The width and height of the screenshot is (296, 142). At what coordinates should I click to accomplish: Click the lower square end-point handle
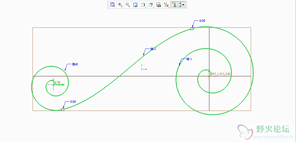(63, 110)
